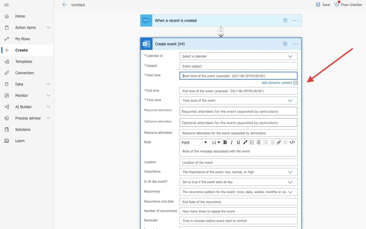This screenshot has height=229, width=366.
Task: Click the End time input field
Action: [239, 91]
